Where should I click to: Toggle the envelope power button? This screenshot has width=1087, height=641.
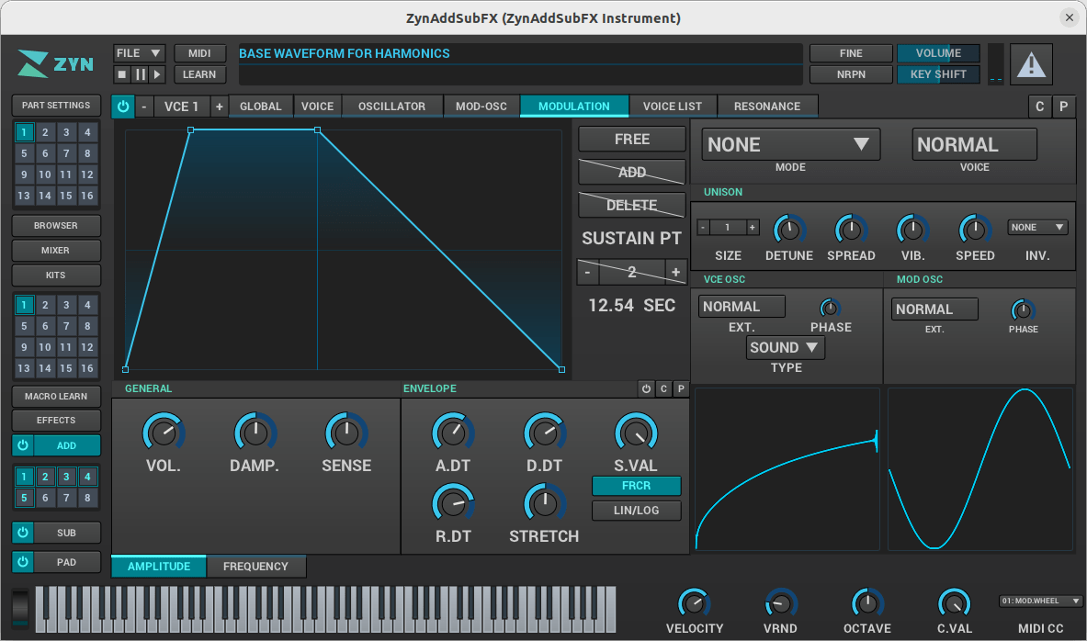click(646, 389)
